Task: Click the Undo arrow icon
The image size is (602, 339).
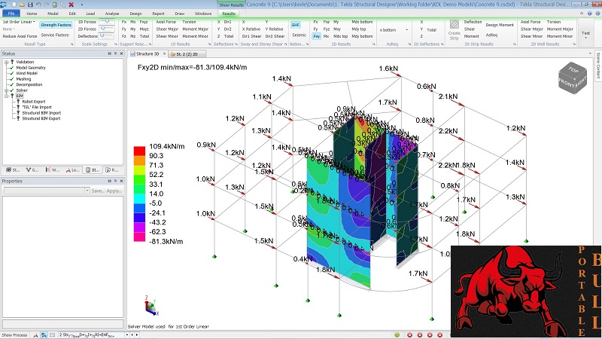Action: (x=38, y=5)
